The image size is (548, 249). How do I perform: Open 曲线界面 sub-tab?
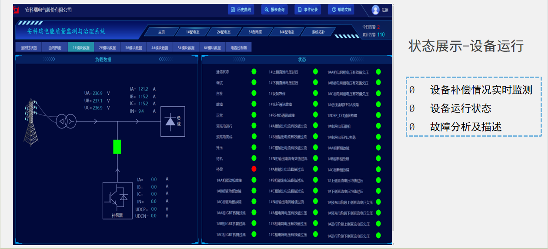point(55,47)
